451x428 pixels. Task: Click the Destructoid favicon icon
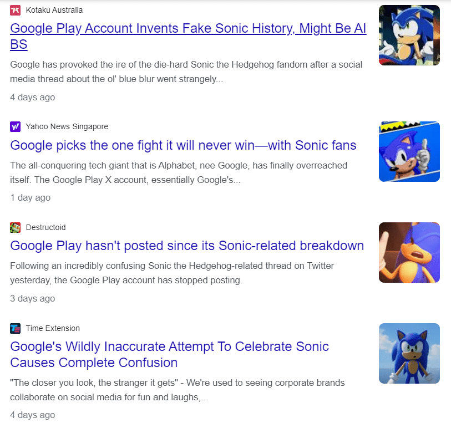point(14,227)
